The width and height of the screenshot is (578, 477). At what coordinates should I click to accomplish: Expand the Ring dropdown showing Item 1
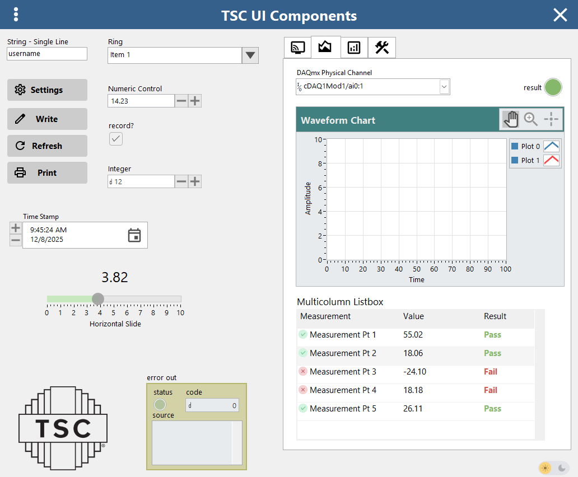pos(250,55)
